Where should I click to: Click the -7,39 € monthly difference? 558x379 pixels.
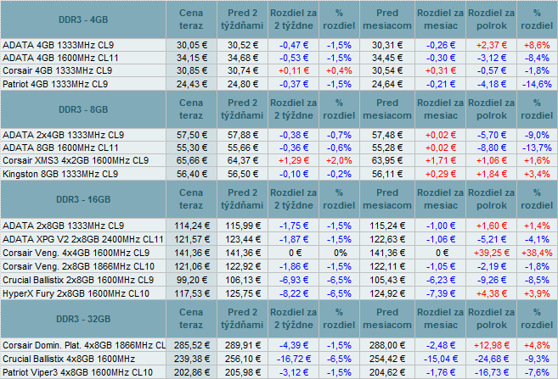441,293
